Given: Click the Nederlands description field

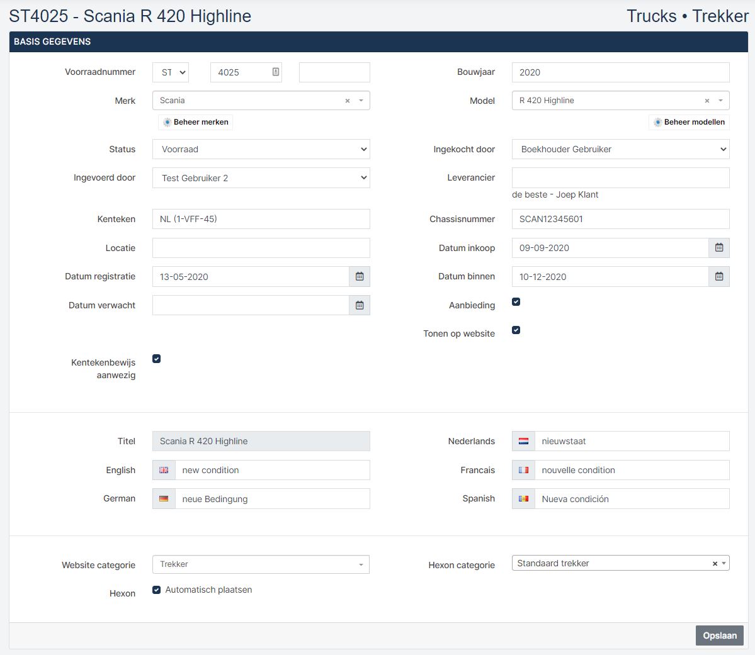Looking at the screenshot, I should click(x=632, y=441).
